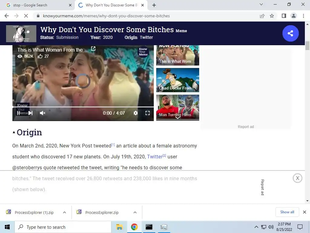Skip to the next video
Image resolution: width=310 pixels, height=233 pixels.
click(x=30, y=113)
